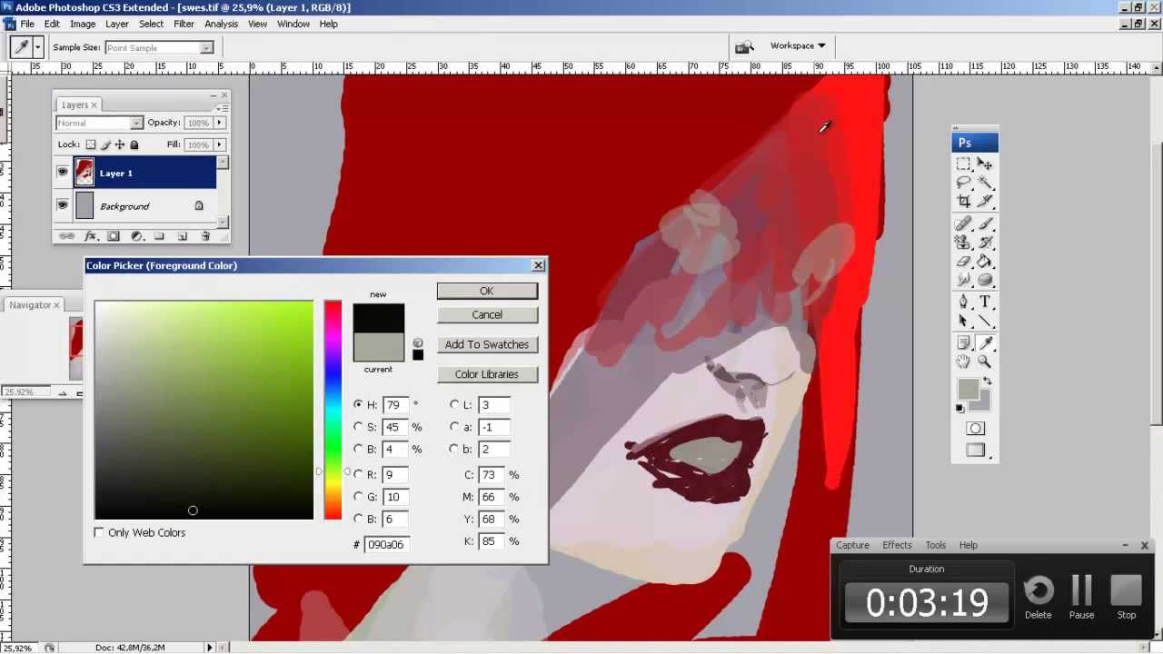Select the Lab a radio button
The image size is (1163, 654).
[x=454, y=427]
